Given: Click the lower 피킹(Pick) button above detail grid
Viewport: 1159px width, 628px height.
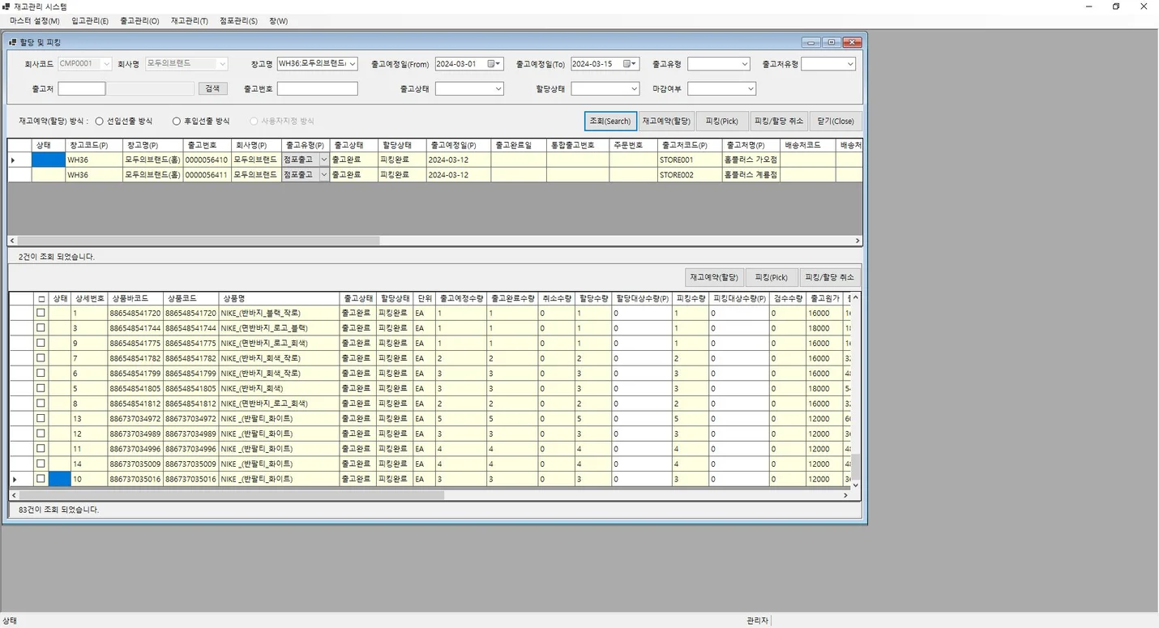Looking at the screenshot, I should (771, 277).
